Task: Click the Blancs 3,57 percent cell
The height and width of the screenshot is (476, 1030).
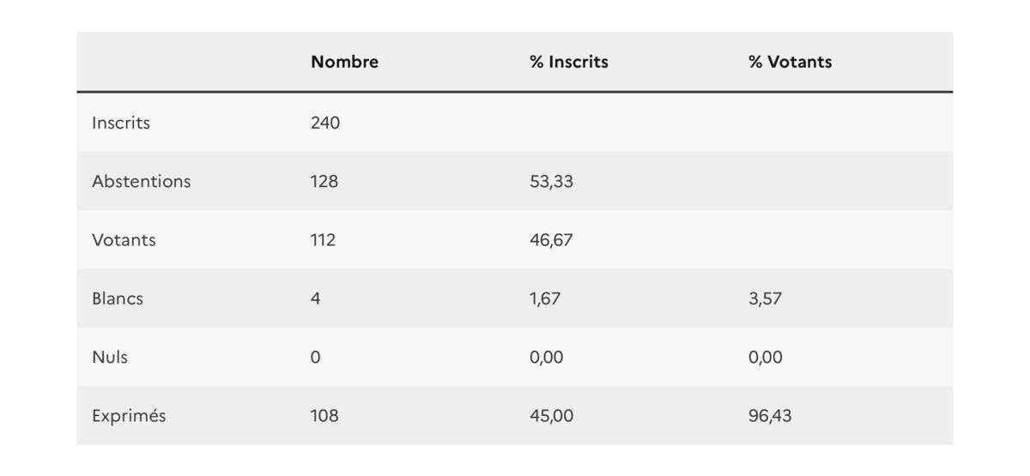Action: pyautogui.click(x=765, y=298)
